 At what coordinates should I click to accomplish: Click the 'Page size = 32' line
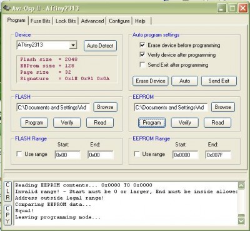(x=46, y=72)
